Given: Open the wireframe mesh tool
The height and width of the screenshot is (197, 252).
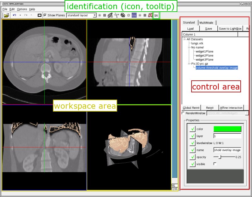Looking at the screenshot, I should click(123, 15).
